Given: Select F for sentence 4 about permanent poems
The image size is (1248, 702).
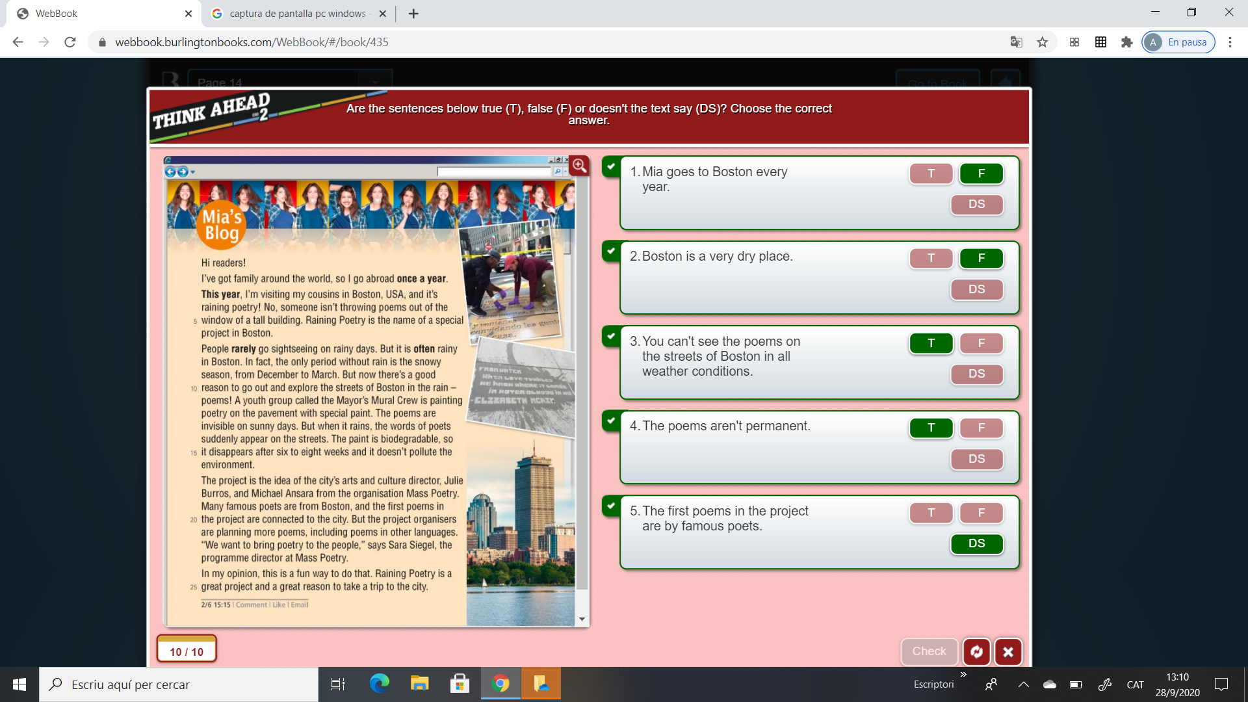Looking at the screenshot, I should click(x=981, y=428).
